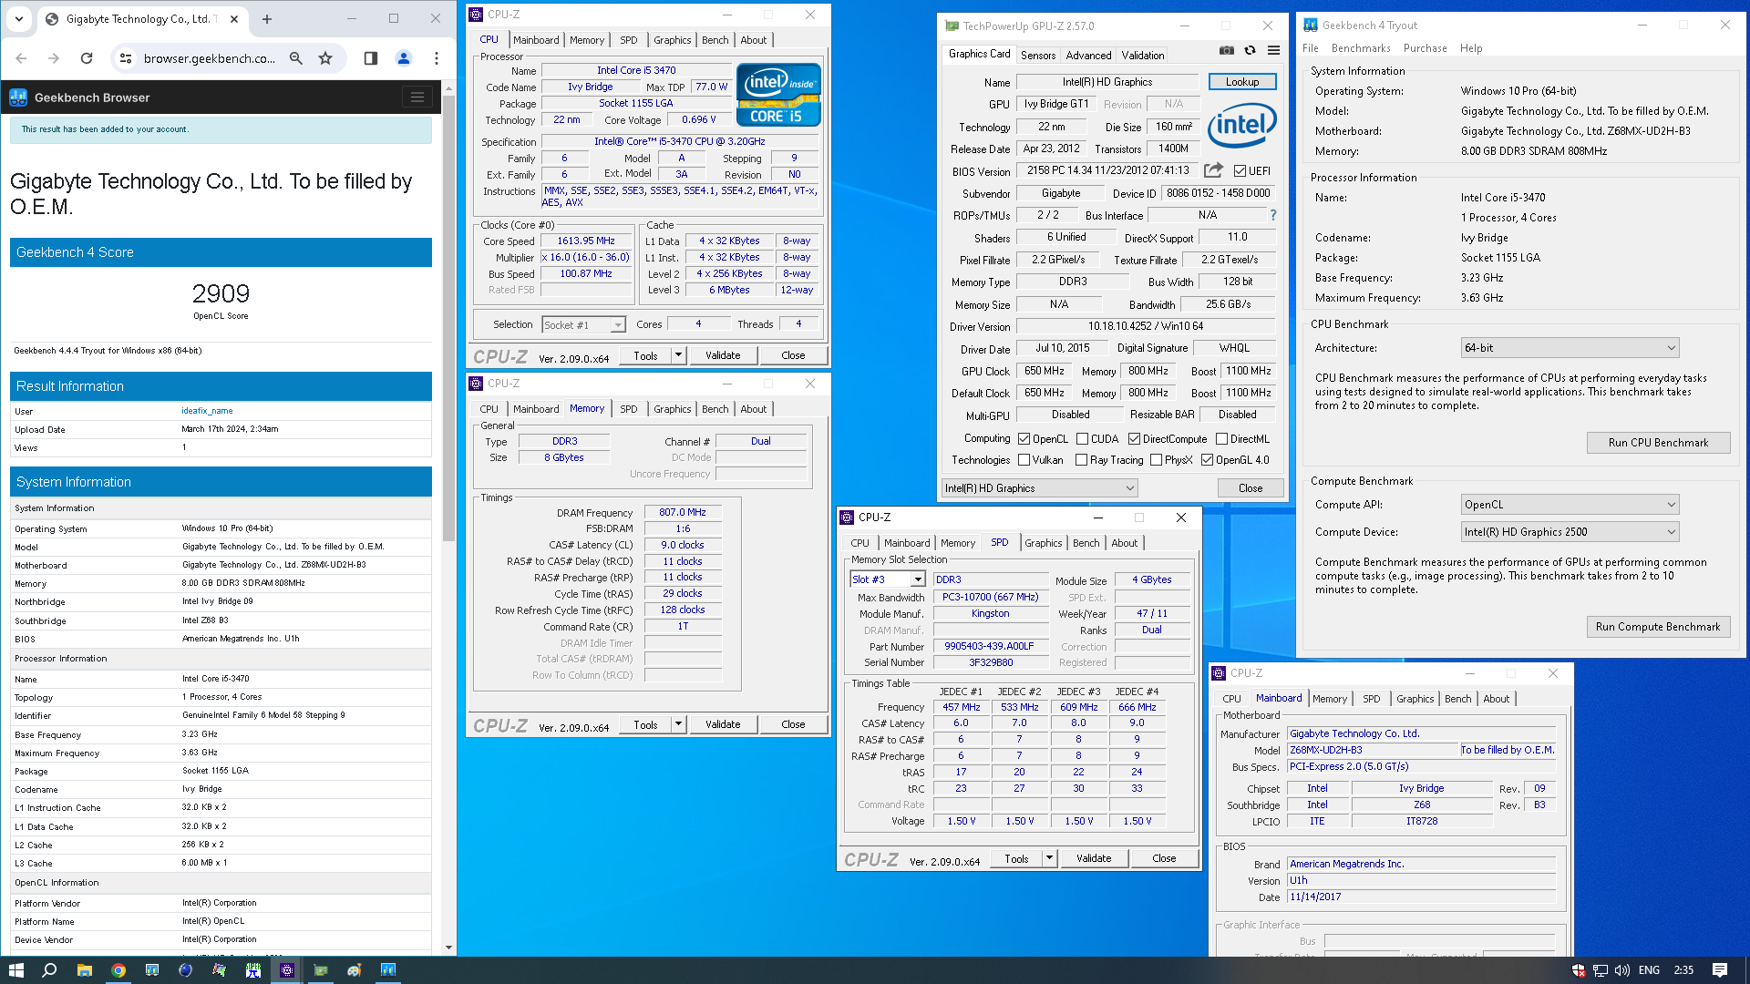Click Validate in CPU-Z SPD window

[1093, 858]
